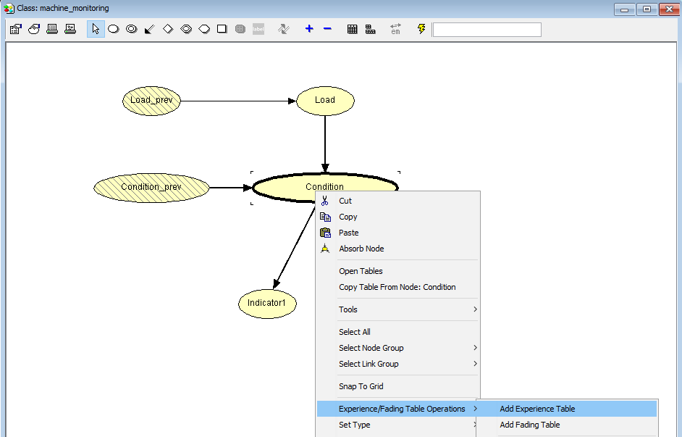
Task: Select the Load_prev node
Action: pos(151,101)
